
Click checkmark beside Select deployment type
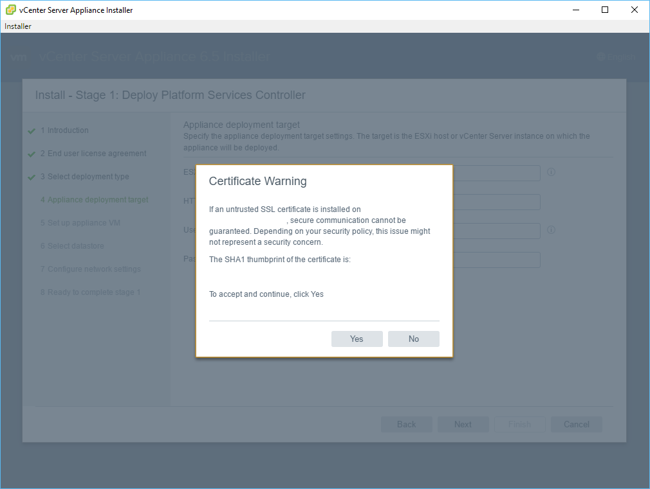click(32, 177)
